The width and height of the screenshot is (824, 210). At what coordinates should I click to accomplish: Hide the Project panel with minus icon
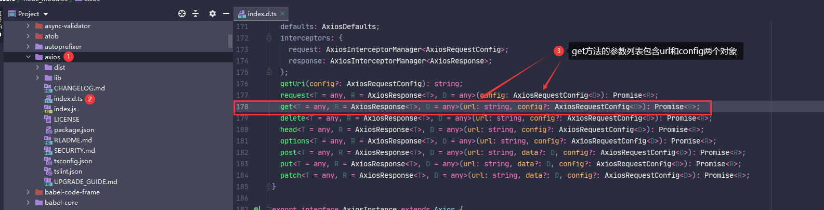[226, 14]
